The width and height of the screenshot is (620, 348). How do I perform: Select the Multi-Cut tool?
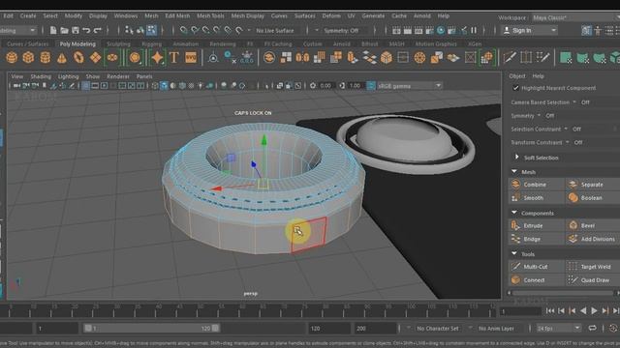pyautogui.click(x=537, y=267)
